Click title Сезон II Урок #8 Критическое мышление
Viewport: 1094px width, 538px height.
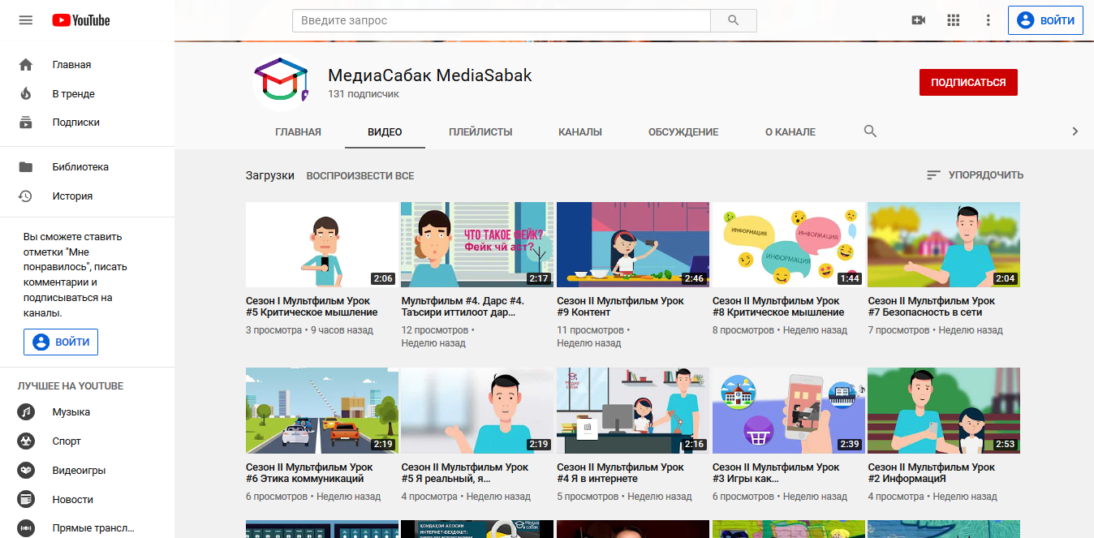(x=778, y=307)
